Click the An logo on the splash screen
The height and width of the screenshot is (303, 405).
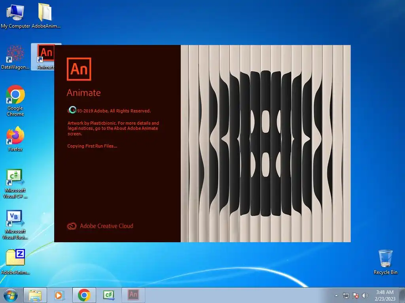pos(79,69)
